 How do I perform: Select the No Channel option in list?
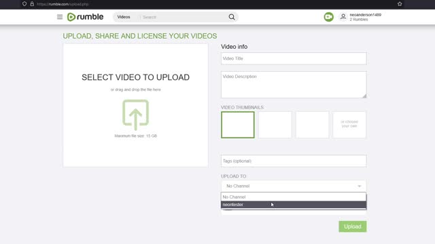[x=294, y=197]
